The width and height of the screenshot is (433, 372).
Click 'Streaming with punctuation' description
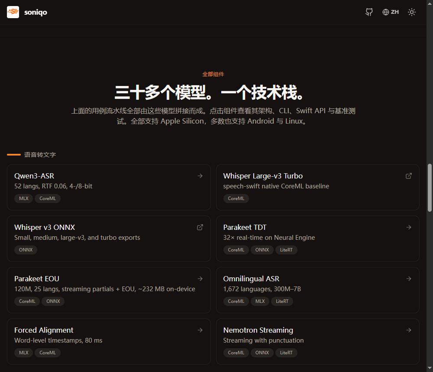(263, 340)
